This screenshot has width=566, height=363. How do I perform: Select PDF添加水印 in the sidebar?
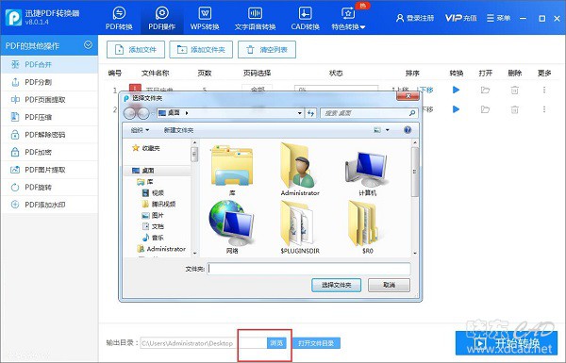pos(49,205)
